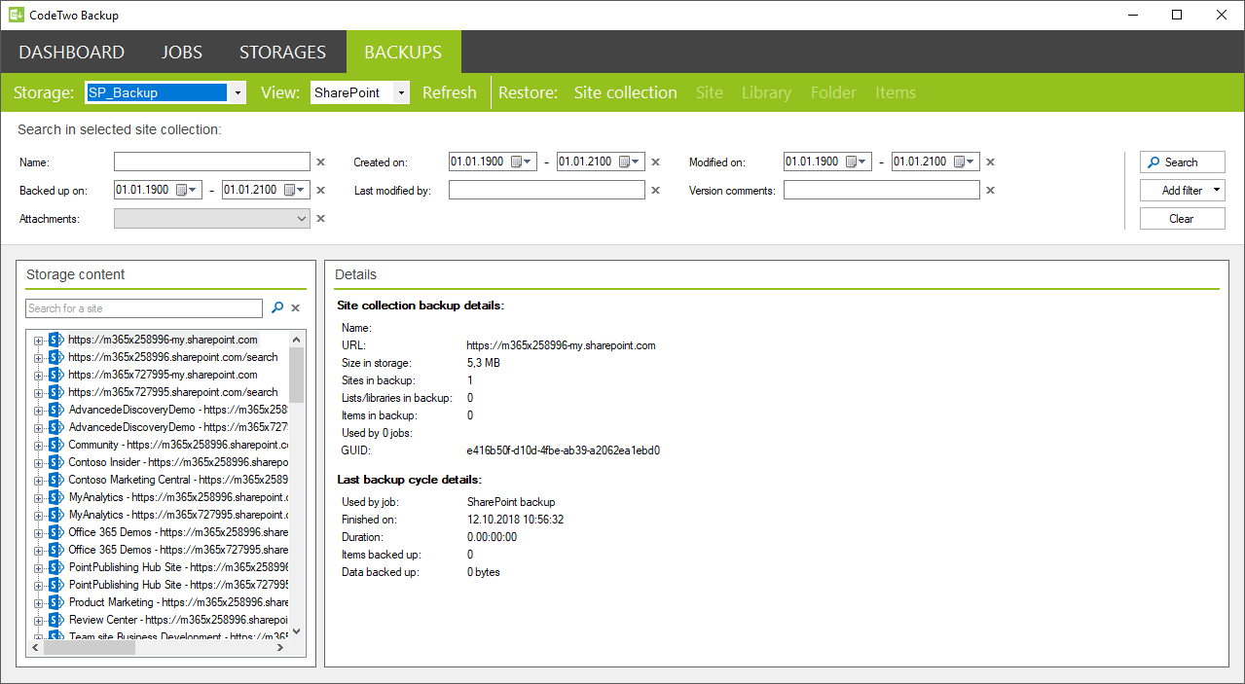
Task: Click the Search for a site field
Action: [144, 308]
